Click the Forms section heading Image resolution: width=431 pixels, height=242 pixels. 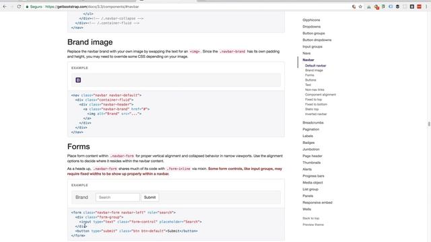(x=78, y=147)
